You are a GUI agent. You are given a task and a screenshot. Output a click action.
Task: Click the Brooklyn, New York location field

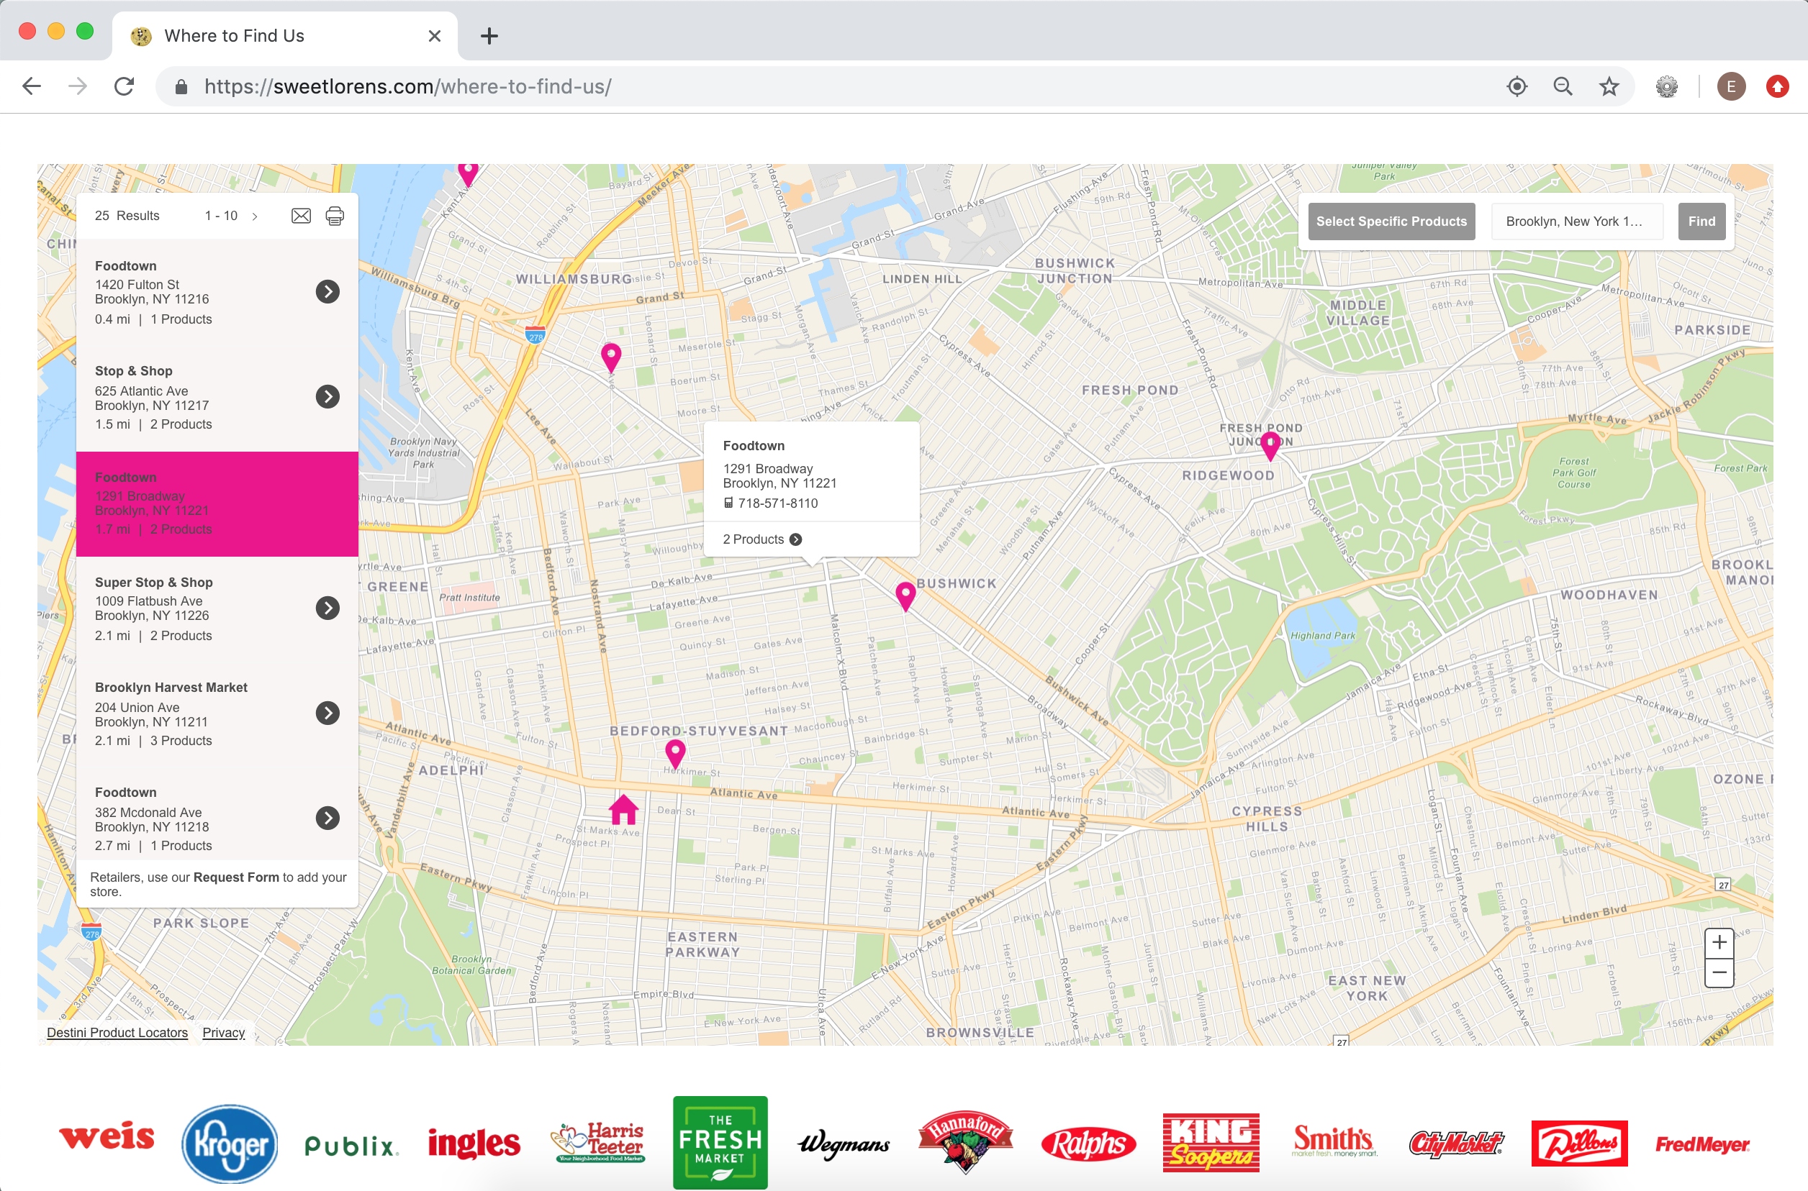(1576, 222)
